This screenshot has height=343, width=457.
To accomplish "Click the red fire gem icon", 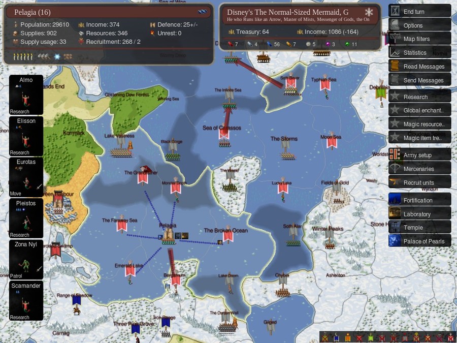I will pos(230,44).
